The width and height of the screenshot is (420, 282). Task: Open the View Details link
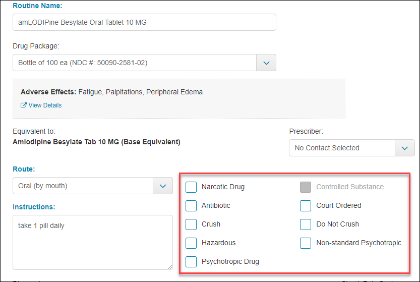tap(45, 105)
